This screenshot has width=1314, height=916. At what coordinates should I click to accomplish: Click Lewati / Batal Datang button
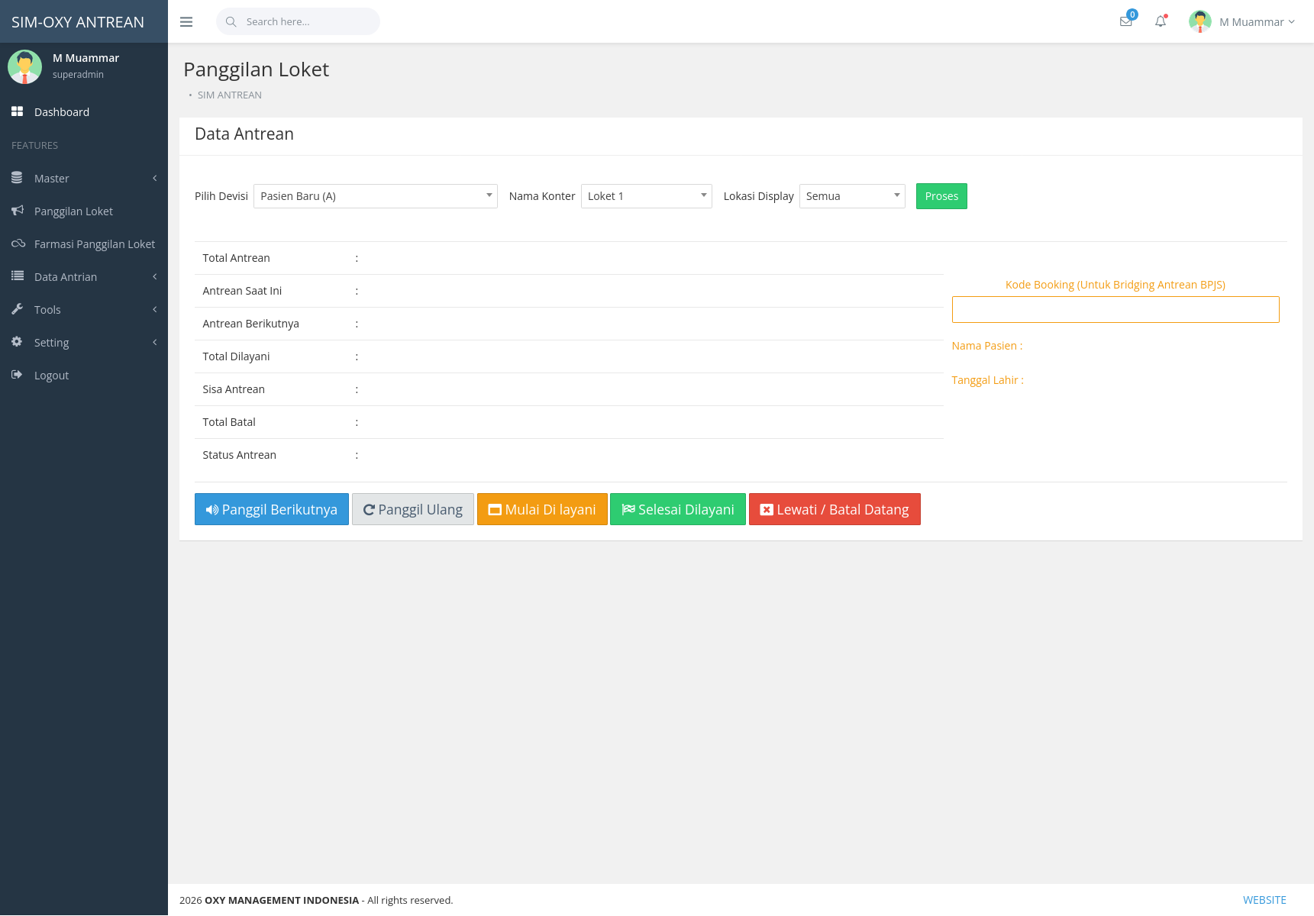click(835, 509)
